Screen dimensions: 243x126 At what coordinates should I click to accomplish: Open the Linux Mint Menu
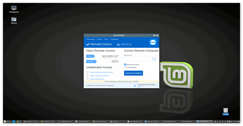click(x=7, y=121)
